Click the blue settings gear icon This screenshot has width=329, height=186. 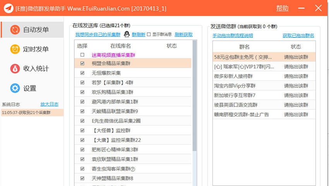[x=15, y=88]
